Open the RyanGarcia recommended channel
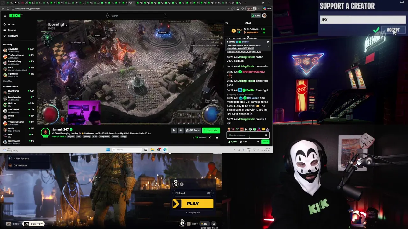The image size is (408, 229). point(18,92)
